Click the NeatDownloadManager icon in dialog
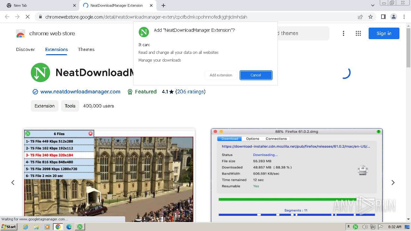This screenshot has height=231, width=411. pyautogui.click(x=144, y=32)
